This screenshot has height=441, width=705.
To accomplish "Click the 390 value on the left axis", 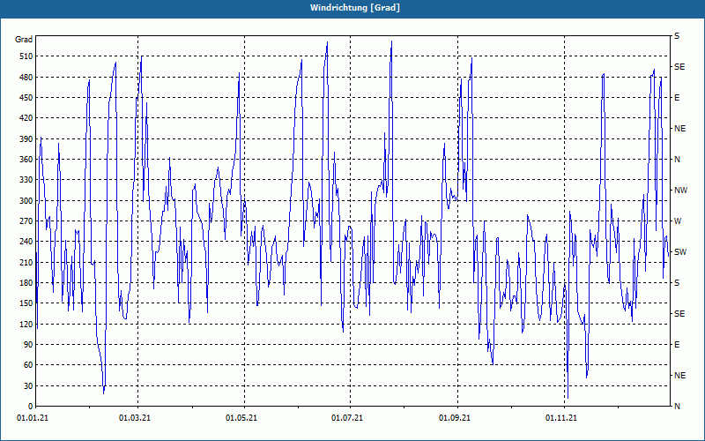I will pyautogui.click(x=26, y=138).
